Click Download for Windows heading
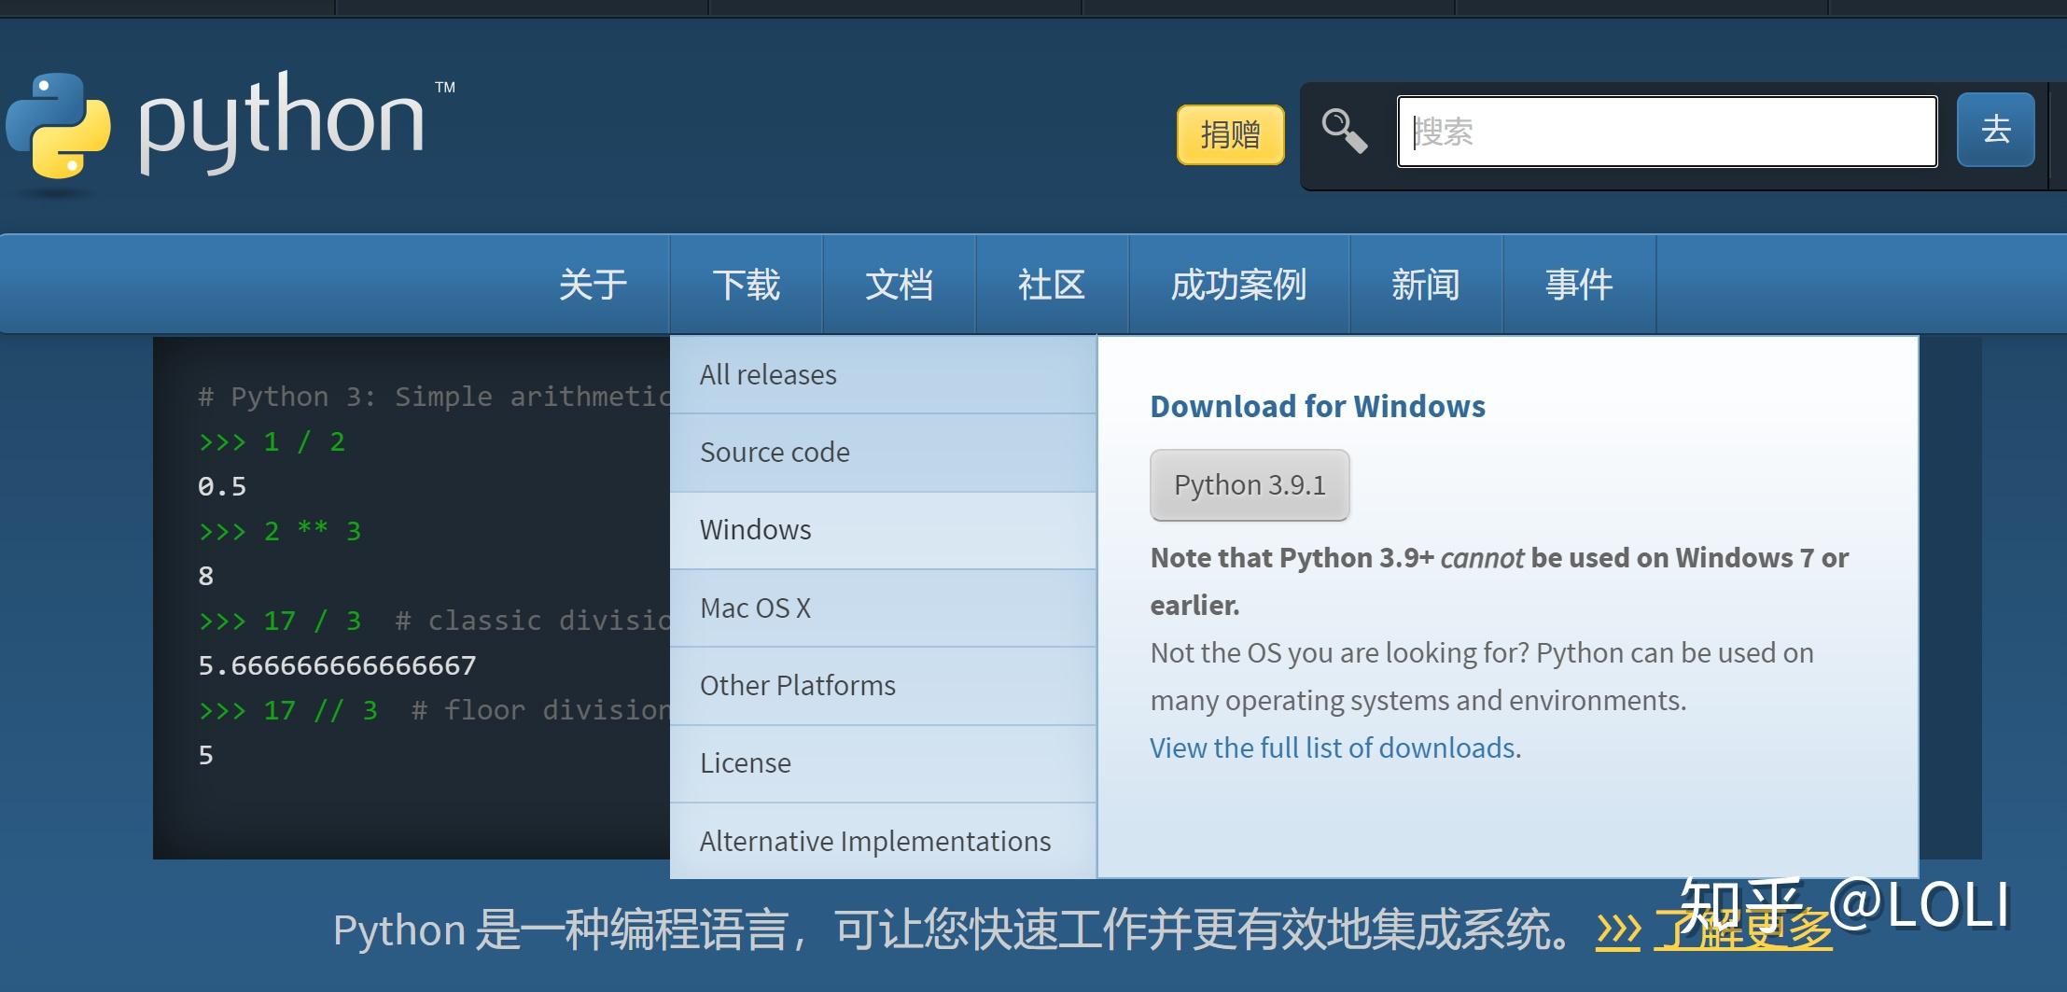 (1318, 406)
